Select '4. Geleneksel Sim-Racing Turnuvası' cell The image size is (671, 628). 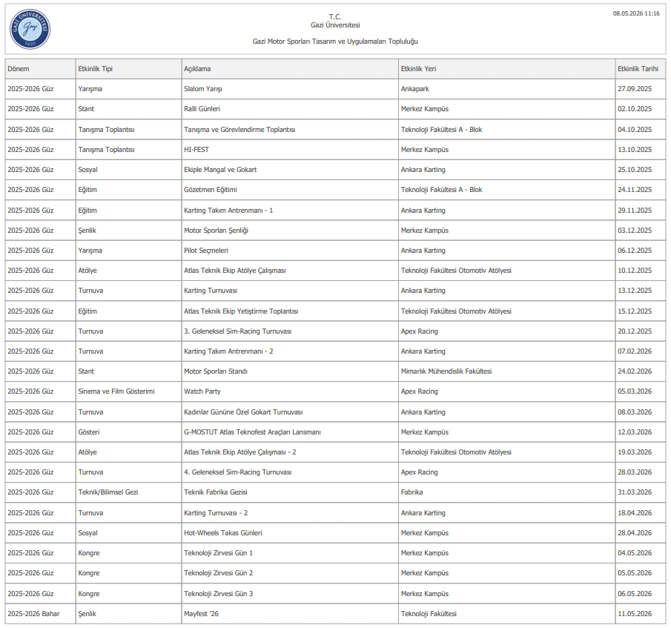(x=290, y=473)
